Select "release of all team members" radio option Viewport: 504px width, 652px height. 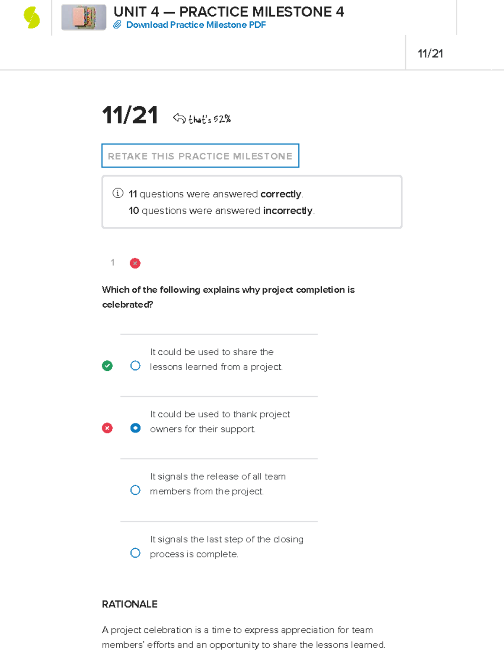click(x=135, y=490)
